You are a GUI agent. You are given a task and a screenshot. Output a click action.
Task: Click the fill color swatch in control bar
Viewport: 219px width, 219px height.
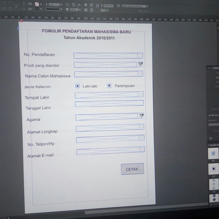[37, 4]
